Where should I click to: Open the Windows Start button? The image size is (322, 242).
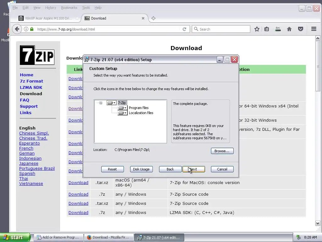tap(15, 237)
